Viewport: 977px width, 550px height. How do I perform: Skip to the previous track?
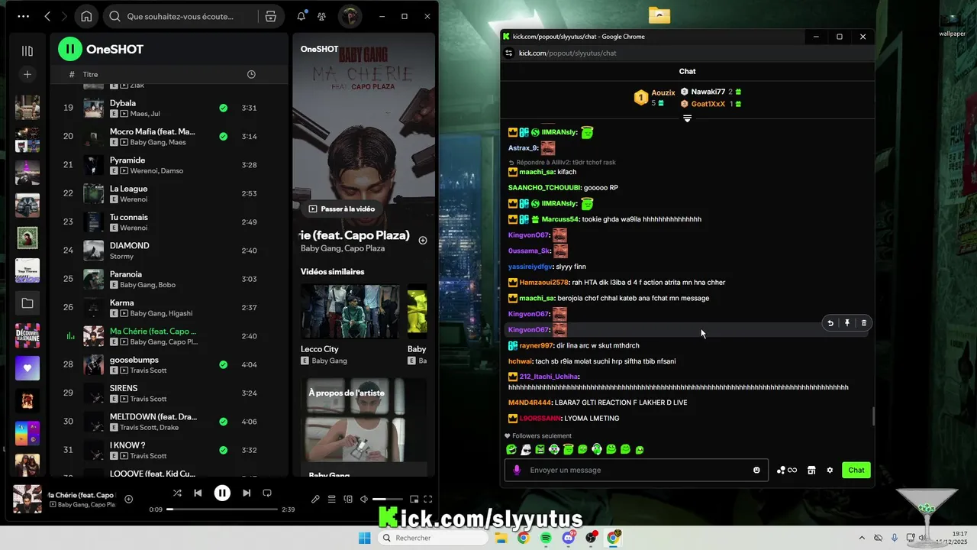tap(198, 493)
